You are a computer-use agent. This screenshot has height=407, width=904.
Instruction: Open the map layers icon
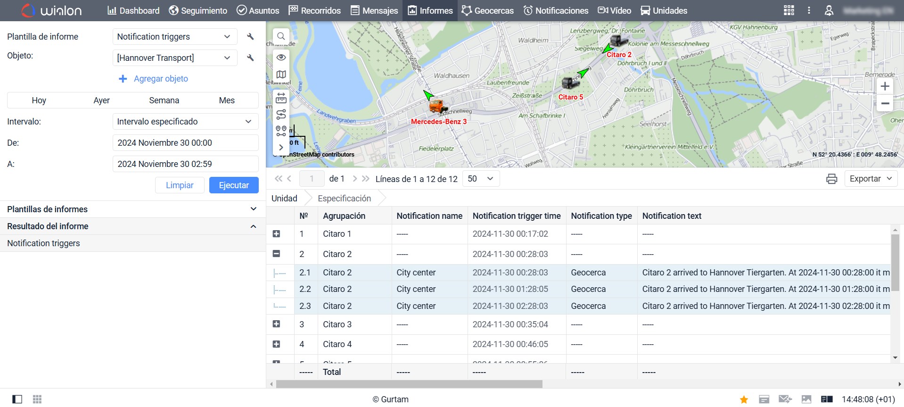[x=281, y=75]
